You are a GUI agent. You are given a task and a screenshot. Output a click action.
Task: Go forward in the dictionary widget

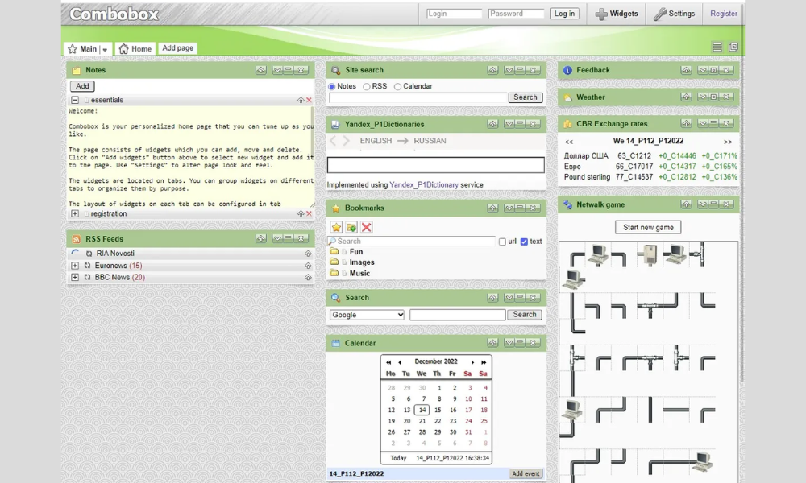(x=346, y=141)
